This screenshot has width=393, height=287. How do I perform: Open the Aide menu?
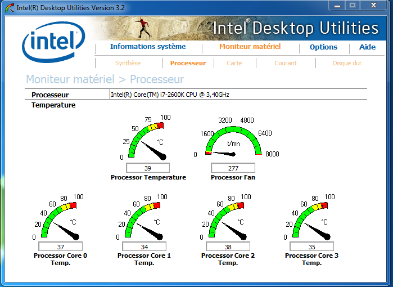[x=367, y=47]
